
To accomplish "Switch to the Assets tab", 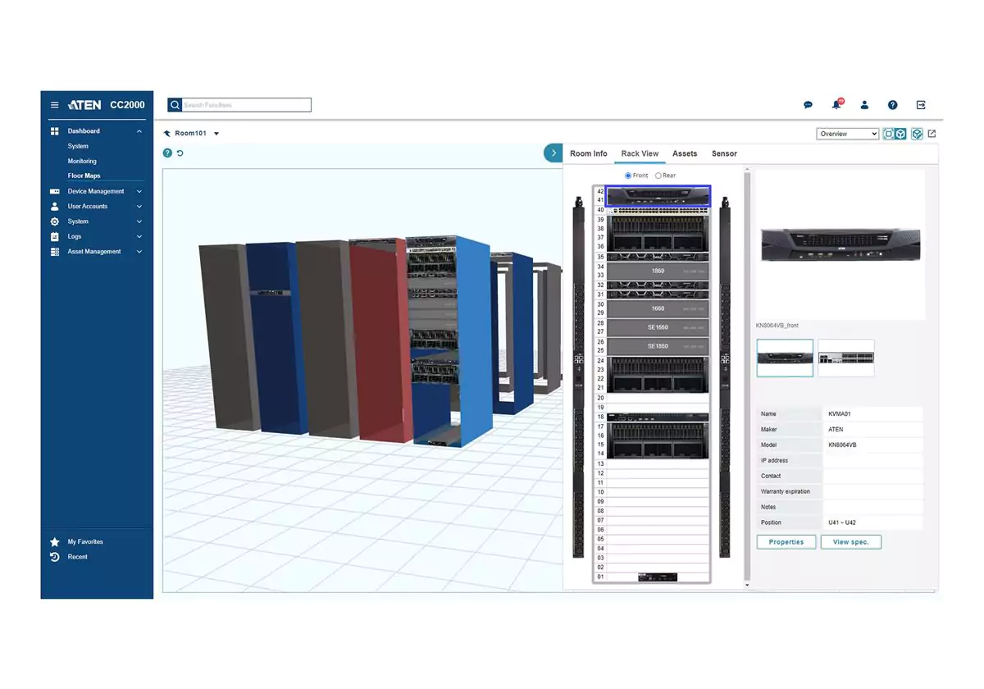I will pos(685,153).
